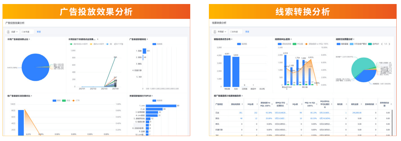Open the 43.30% link in 百度 row
This screenshot has width=401, height=141.
269,113
